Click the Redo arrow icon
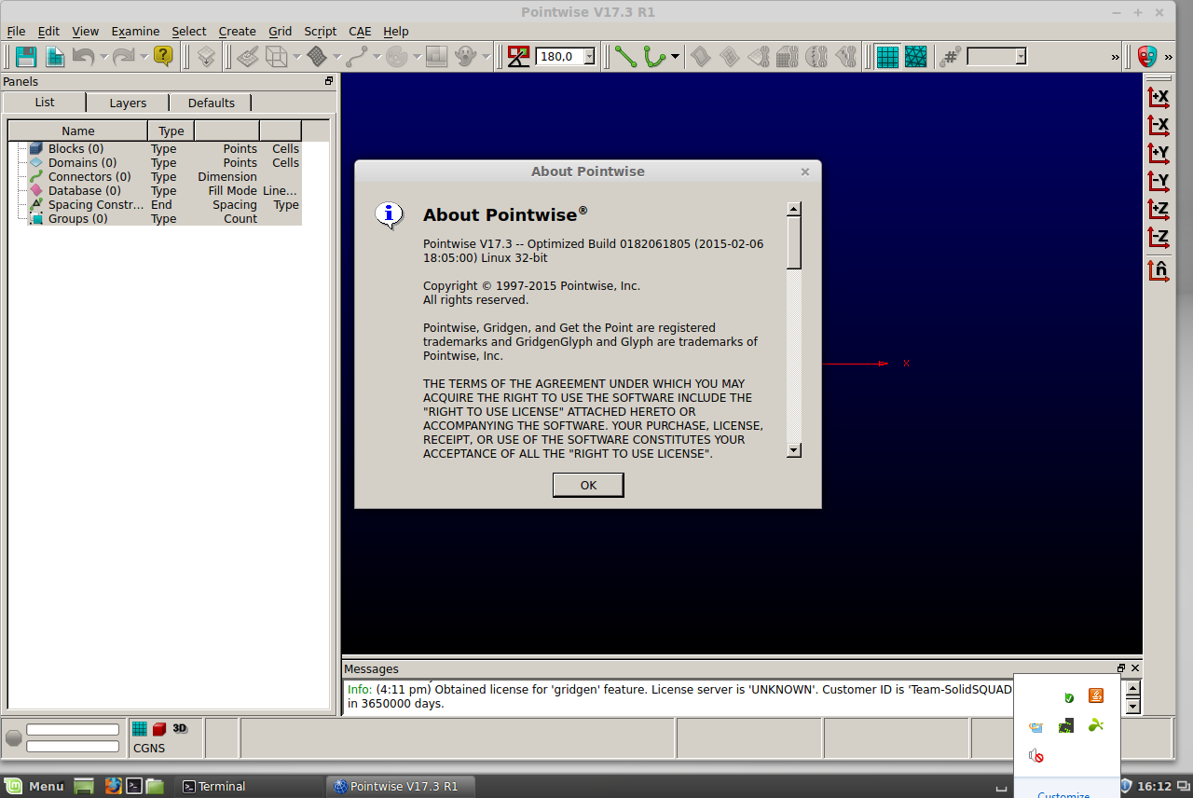 [x=124, y=56]
